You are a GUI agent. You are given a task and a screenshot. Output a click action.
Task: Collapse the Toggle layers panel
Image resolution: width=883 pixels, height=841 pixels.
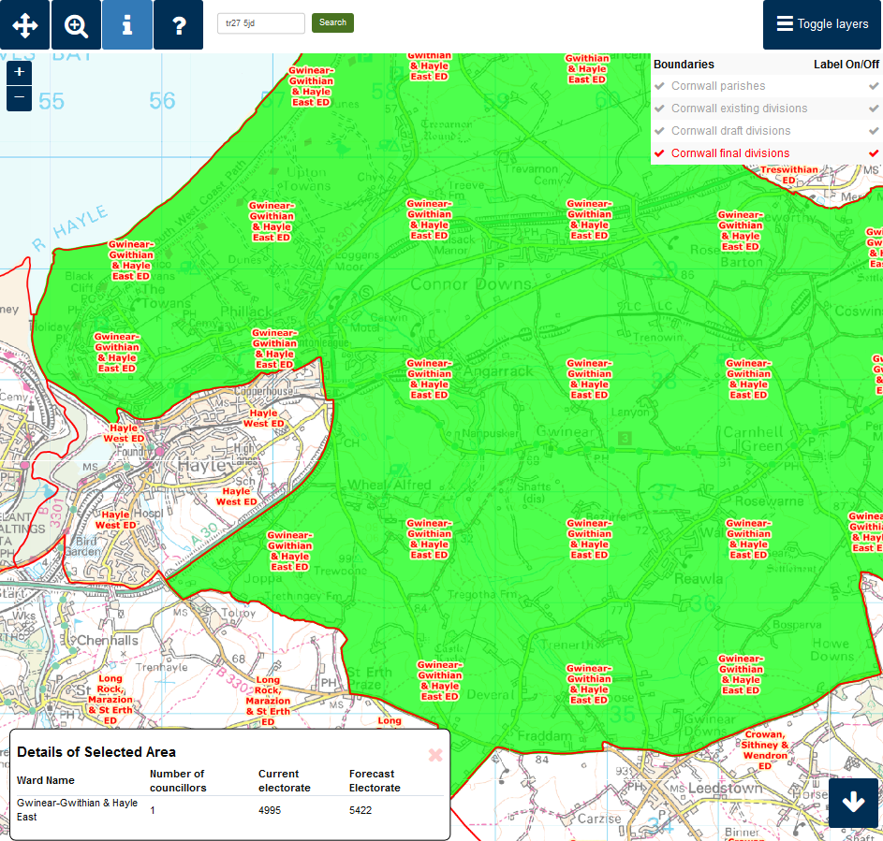tap(822, 24)
